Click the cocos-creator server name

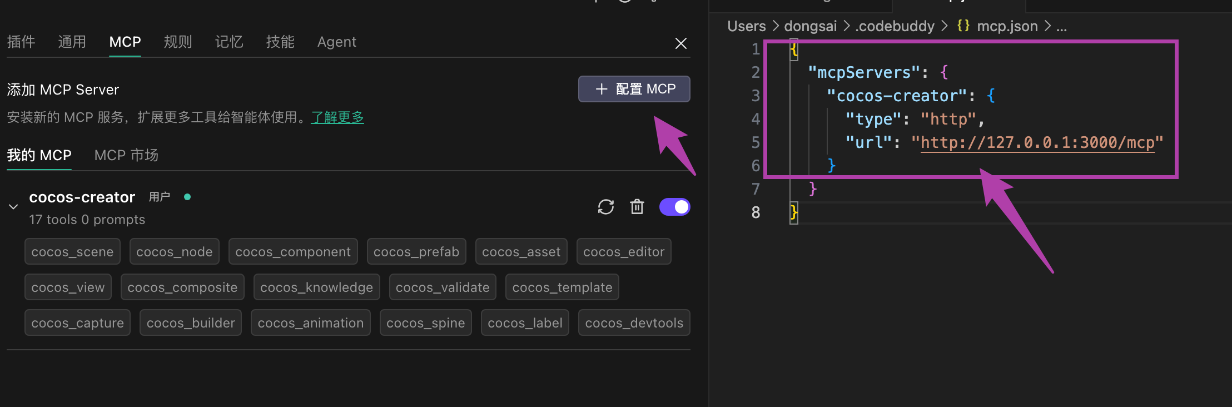click(x=82, y=197)
